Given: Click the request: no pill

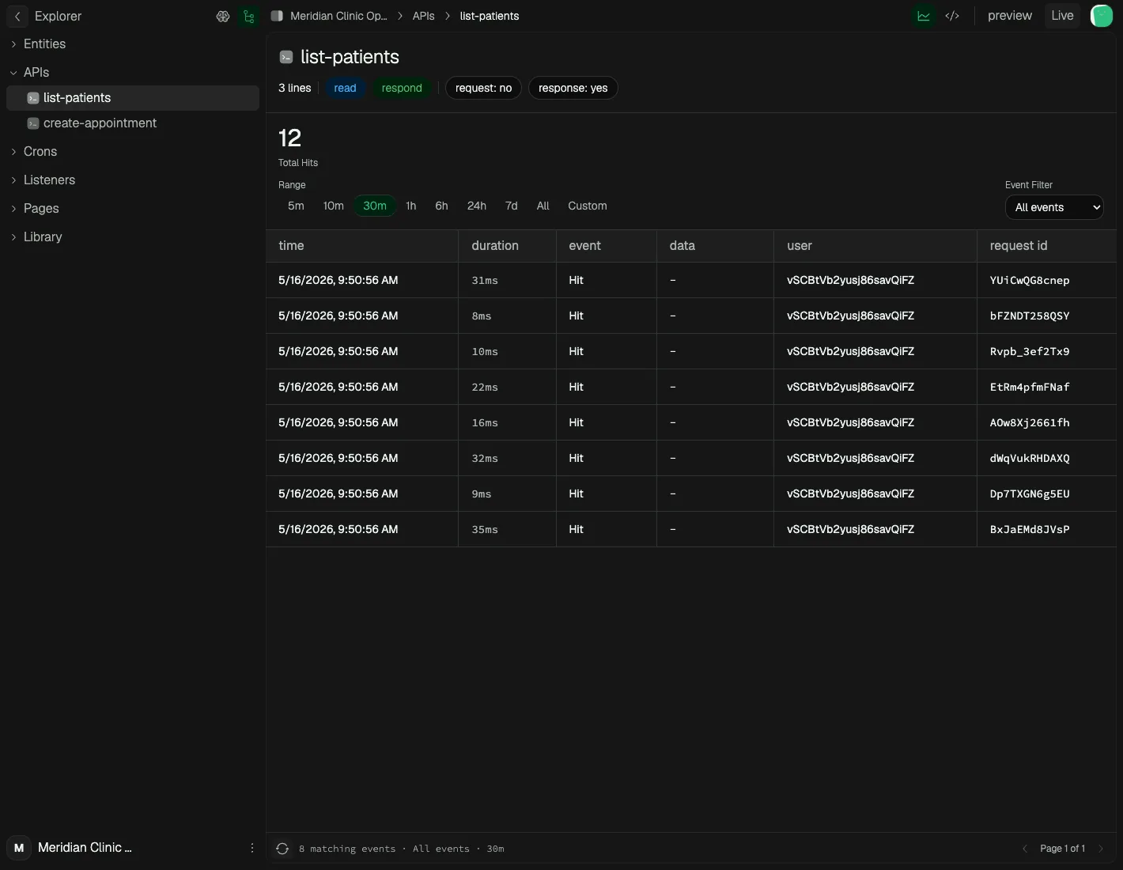Looking at the screenshot, I should point(483,88).
